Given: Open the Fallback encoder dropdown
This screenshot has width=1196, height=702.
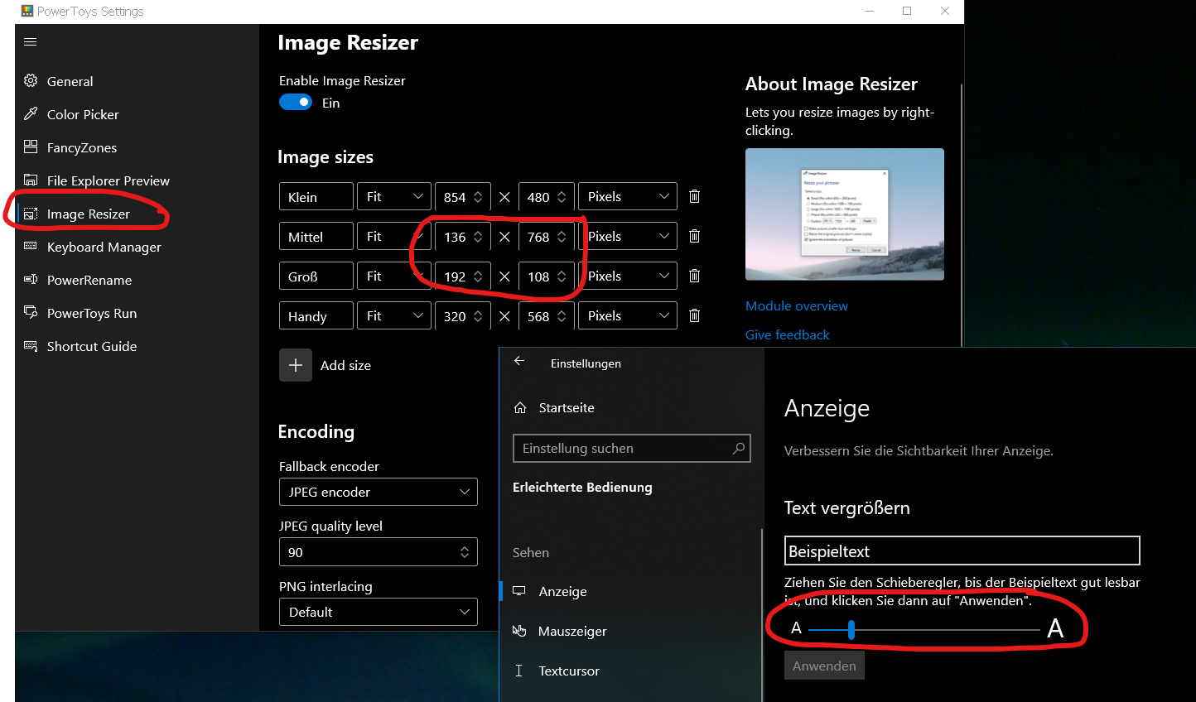Looking at the screenshot, I should tap(378, 492).
